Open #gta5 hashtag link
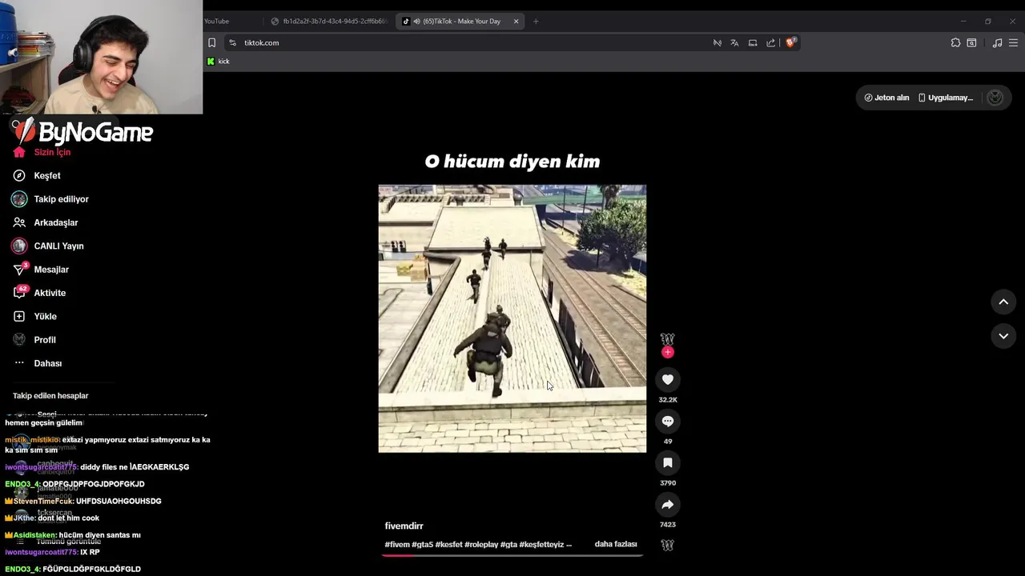 423,544
